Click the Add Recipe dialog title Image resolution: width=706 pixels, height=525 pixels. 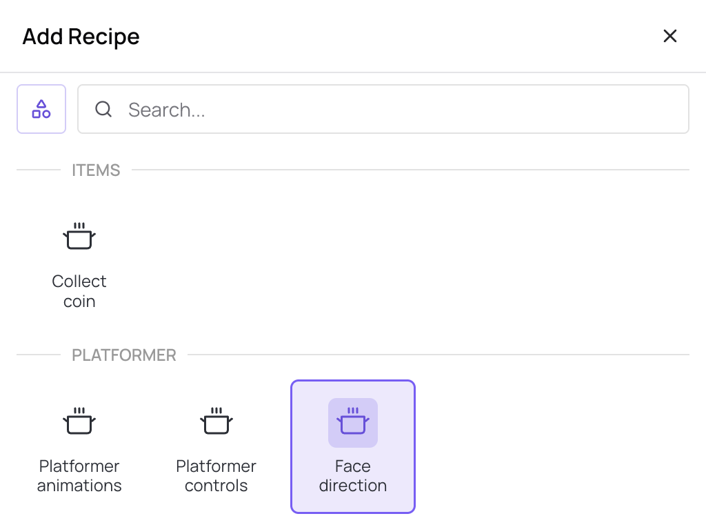coord(81,37)
